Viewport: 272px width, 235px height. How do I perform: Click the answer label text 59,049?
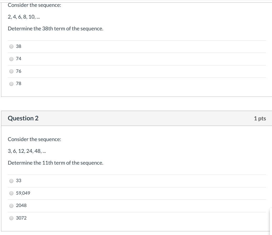coord(23,193)
